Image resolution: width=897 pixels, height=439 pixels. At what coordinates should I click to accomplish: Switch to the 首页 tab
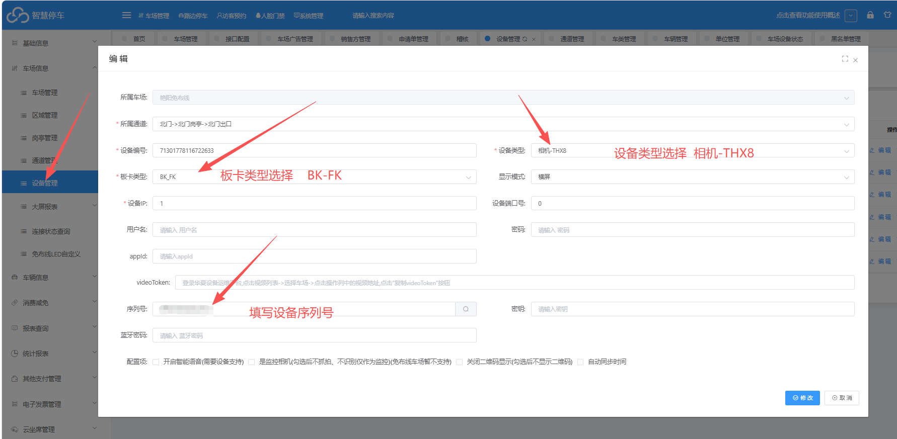point(134,39)
